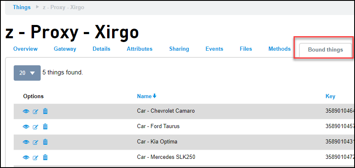355x168 pixels.
Task: Edit the Mercedes SLK250 thing
Action: pos(36,158)
